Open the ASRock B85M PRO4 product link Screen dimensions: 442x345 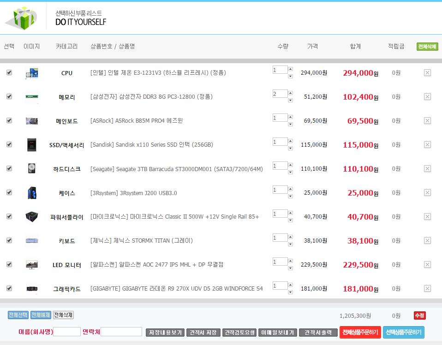(137, 121)
